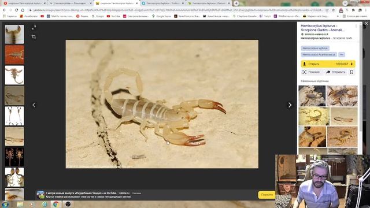
Task: Select the orange-background scorpion thumbnail
Action: click(x=14, y=55)
